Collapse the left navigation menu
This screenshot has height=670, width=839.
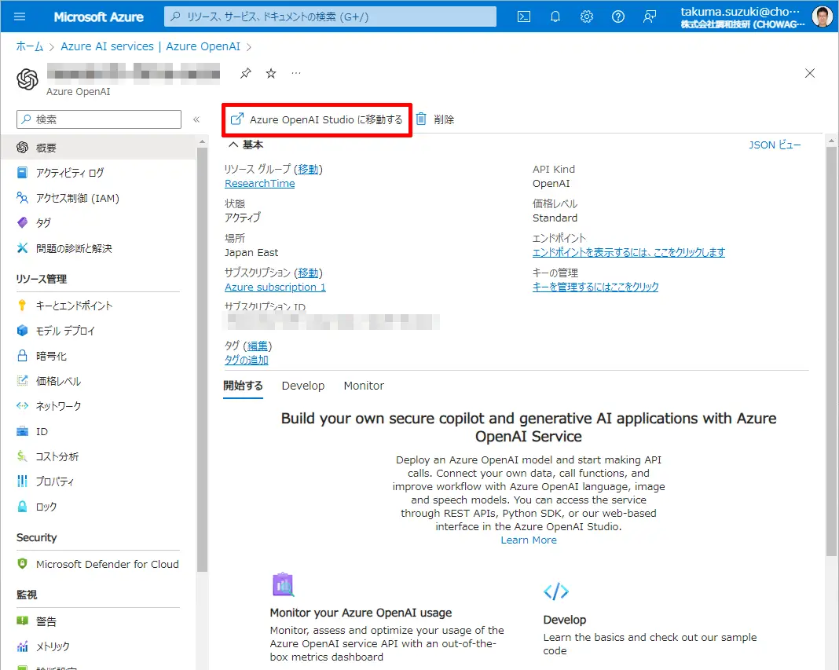pos(196,119)
